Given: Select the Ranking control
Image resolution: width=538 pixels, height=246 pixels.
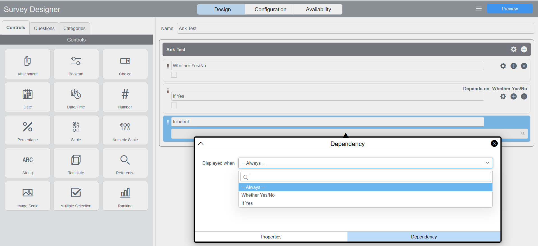Looking at the screenshot, I should point(125,196).
